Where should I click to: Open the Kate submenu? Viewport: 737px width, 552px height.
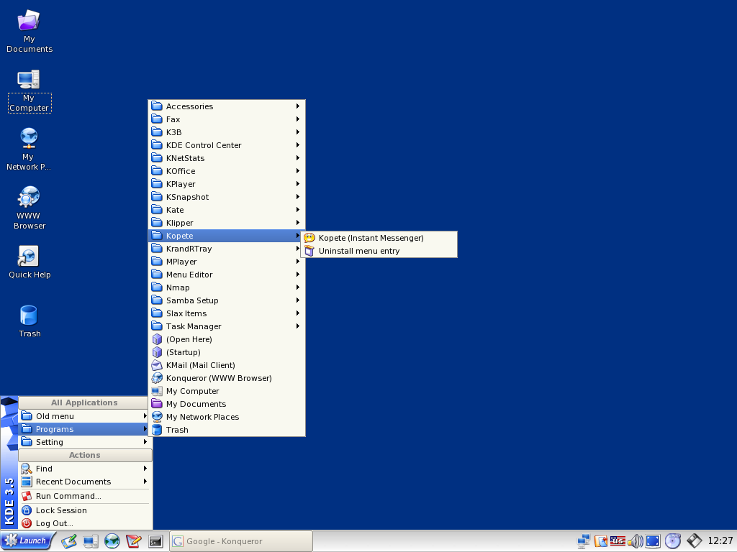227,210
